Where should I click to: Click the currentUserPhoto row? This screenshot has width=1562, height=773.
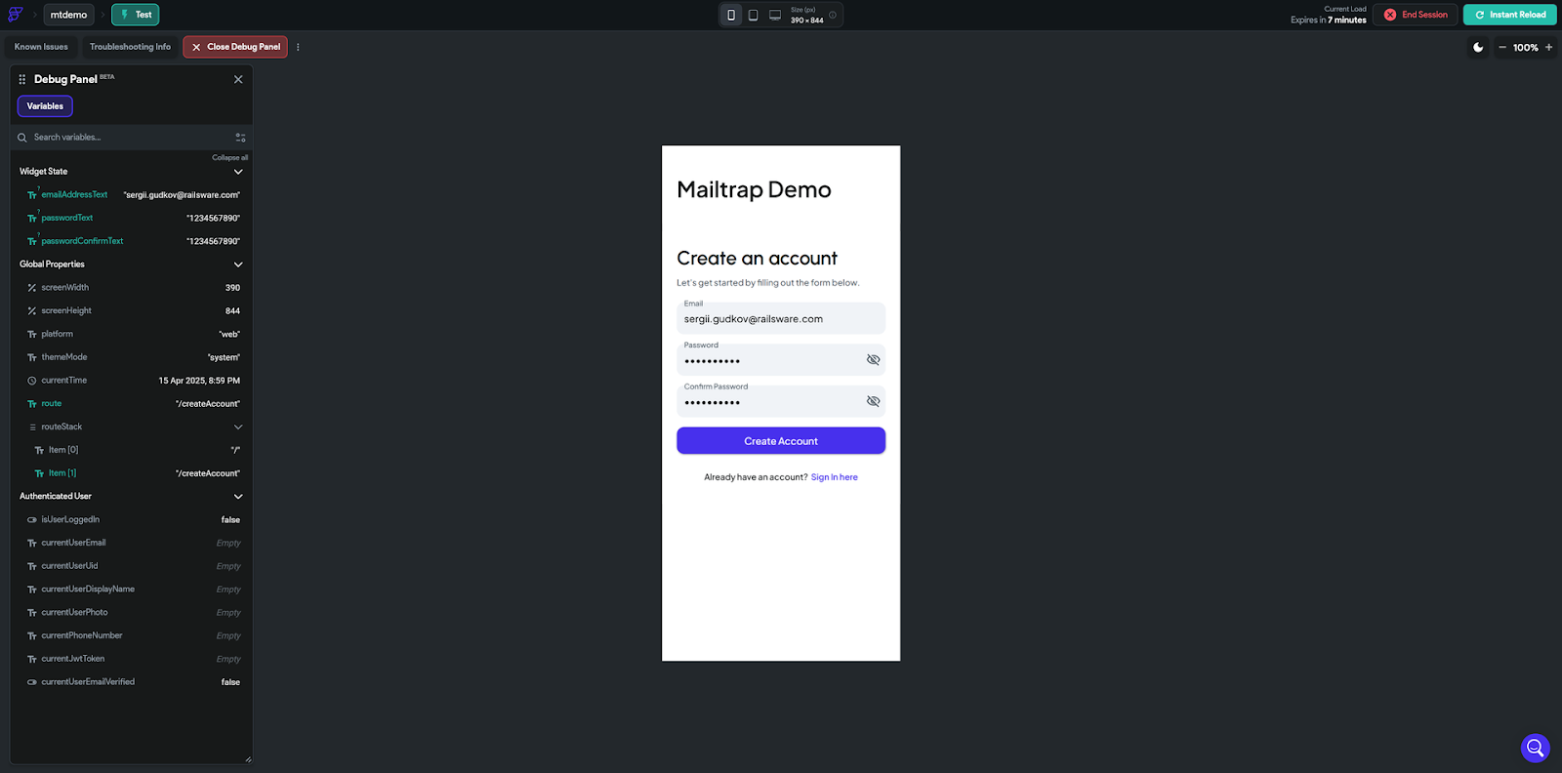coord(133,613)
